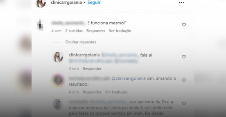Reply to the 'amando o resultado' comment
Screen dimensions: 226x117
(92, 92)
